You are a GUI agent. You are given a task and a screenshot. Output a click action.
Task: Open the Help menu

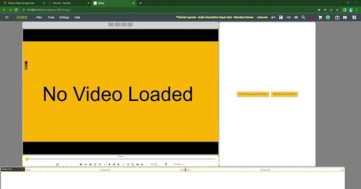coord(77,17)
